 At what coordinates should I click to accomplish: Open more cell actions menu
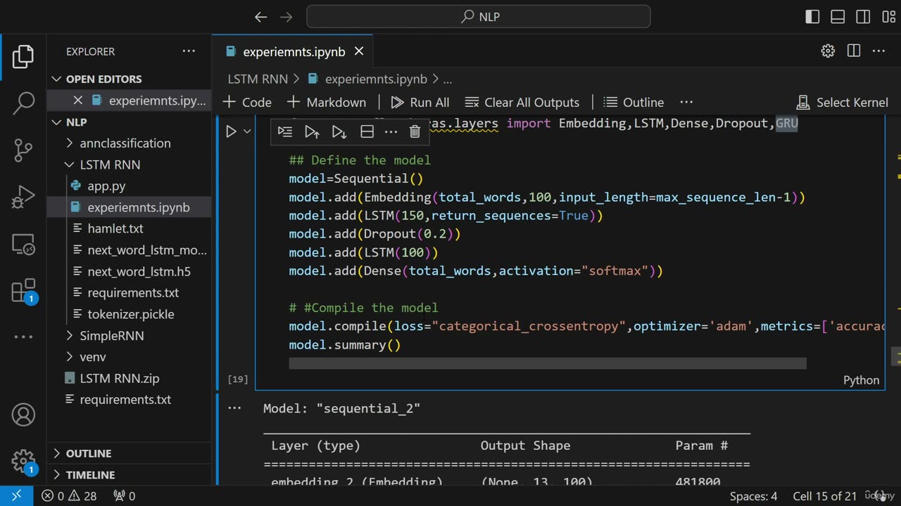[x=391, y=131]
